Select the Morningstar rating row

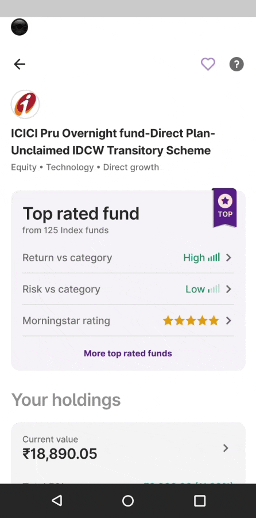pyautogui.click(x=128, y=321)
